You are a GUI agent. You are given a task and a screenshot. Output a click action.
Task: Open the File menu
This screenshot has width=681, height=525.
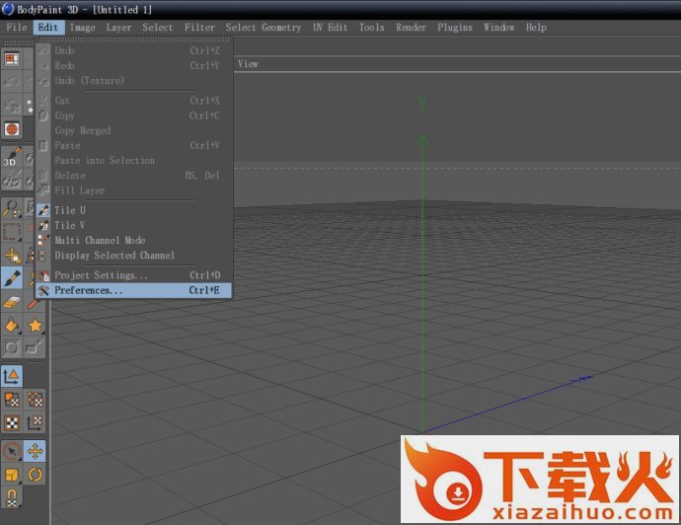coord(17,28)
